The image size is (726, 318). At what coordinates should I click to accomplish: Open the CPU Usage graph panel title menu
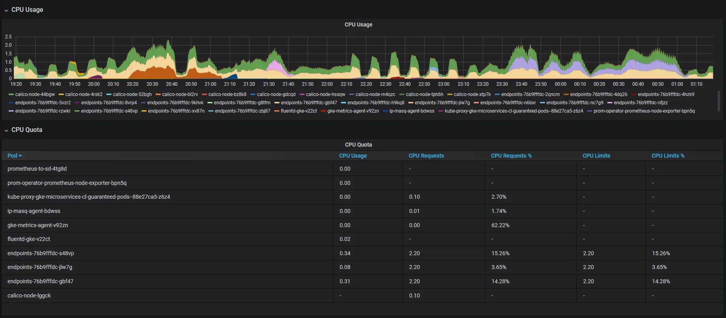click(x=358, y=24)
